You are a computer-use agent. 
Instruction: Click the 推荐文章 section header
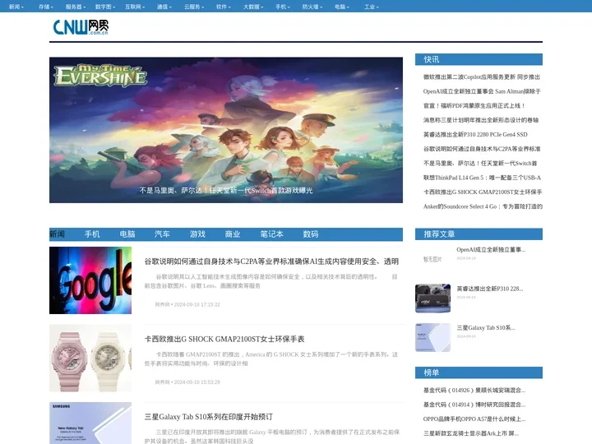[479, 234]
